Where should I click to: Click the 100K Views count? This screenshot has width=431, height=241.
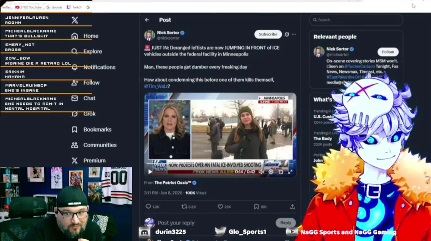pyautogui.click(x=196, y=193)
